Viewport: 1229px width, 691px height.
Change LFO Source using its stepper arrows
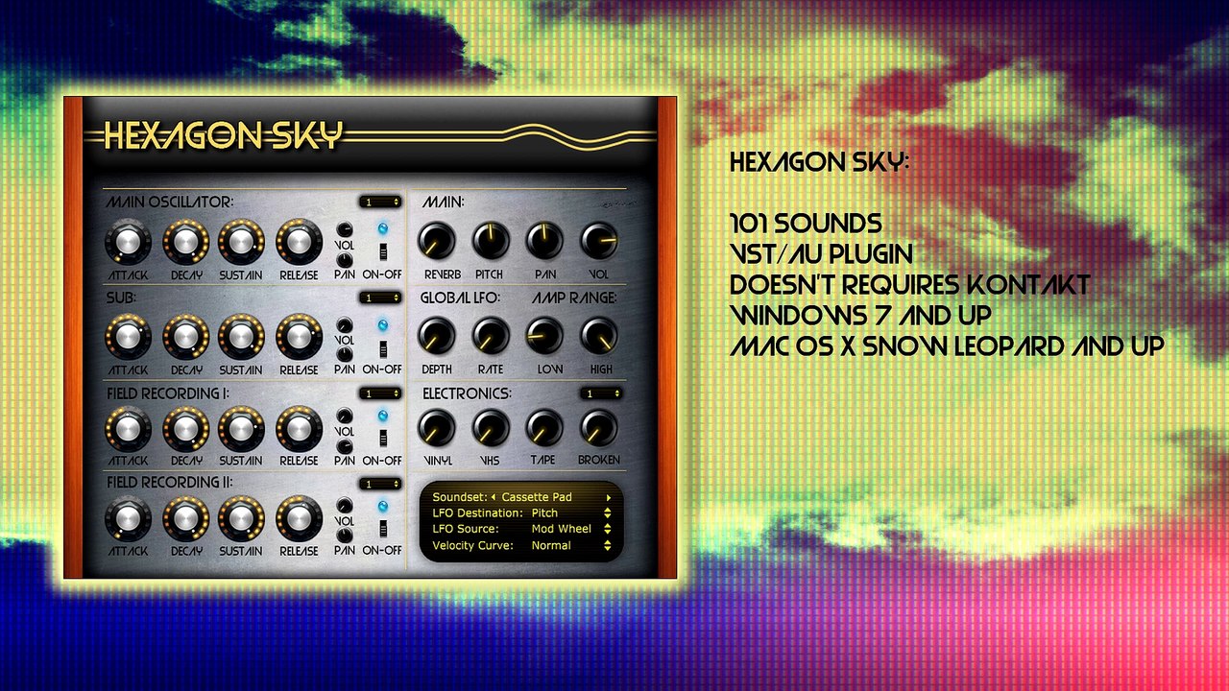[x=608, y=529]
